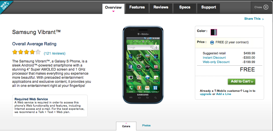273x131 pixels.
Task: Select the FREE 2 year contract radio button
Action: [x=212, y=42]
